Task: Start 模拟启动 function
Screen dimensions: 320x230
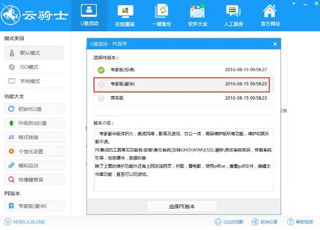Action: [x=34, y=166]
